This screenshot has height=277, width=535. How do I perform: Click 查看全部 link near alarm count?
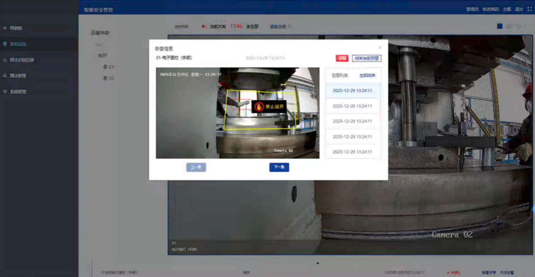point(278,27)
